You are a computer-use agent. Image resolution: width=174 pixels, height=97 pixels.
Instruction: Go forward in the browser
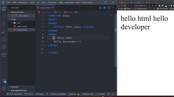coord(122,6)
